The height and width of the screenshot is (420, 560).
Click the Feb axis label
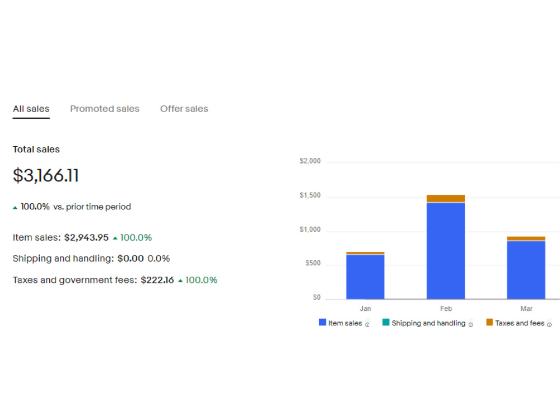(446, 309)
